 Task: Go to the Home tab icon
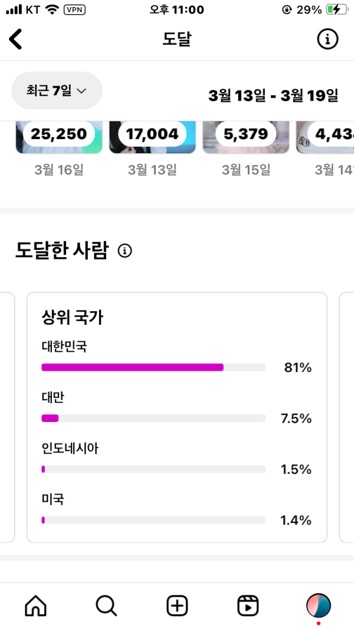pos(35,605)
